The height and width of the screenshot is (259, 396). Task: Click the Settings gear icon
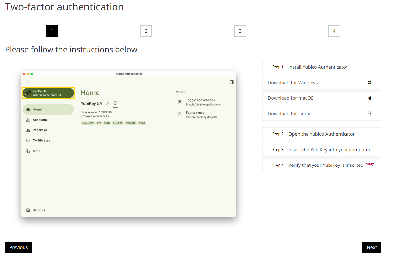(28, 210)
